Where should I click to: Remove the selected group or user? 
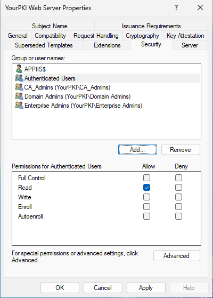point(181,150)
